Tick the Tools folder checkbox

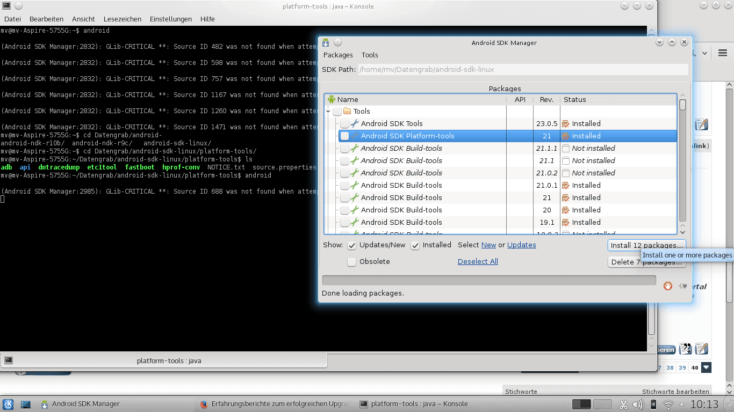pos(337,111)
